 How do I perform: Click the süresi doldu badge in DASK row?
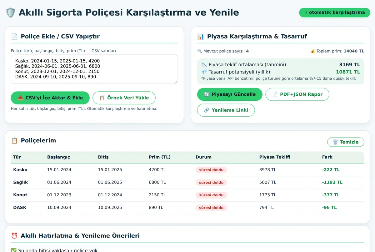pos(211,207)
